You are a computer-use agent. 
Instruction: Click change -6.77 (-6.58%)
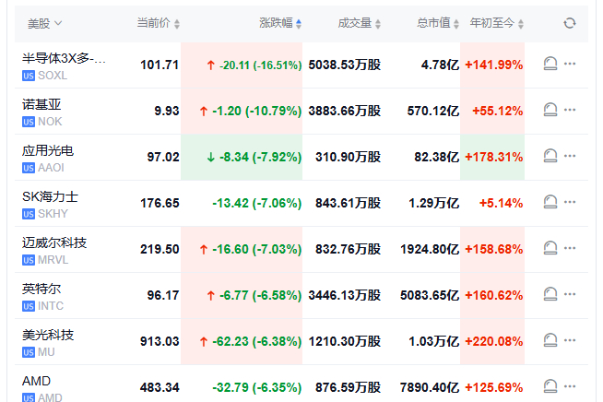[x=260, y=295]
